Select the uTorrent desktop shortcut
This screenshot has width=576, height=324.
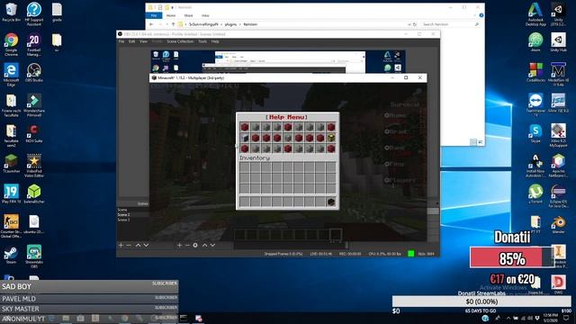tap(535, 194)
